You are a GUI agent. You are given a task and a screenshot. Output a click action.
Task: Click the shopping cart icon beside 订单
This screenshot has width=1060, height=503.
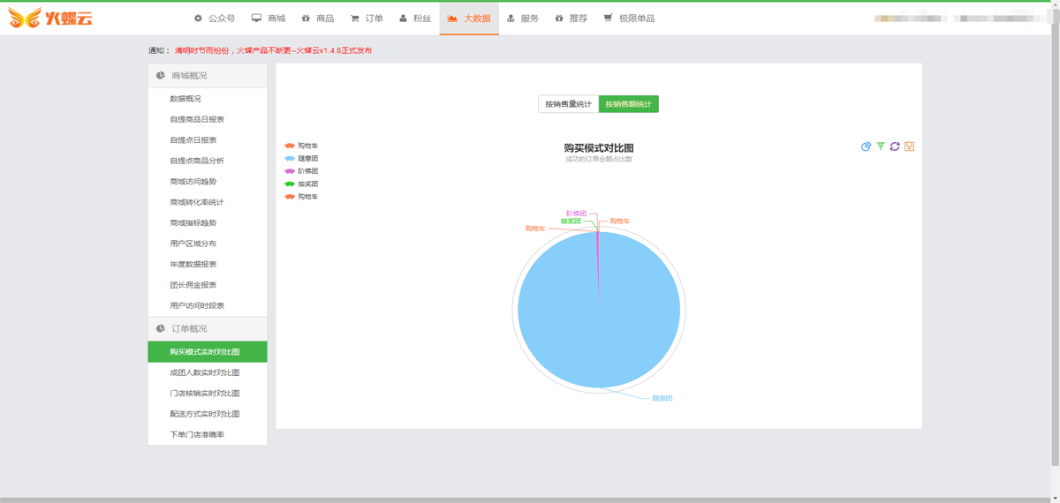(x=354, y=19)
